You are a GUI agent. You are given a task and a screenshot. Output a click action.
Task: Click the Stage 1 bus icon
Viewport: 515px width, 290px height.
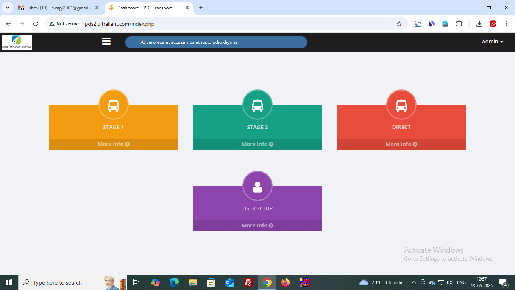(114, 105)
